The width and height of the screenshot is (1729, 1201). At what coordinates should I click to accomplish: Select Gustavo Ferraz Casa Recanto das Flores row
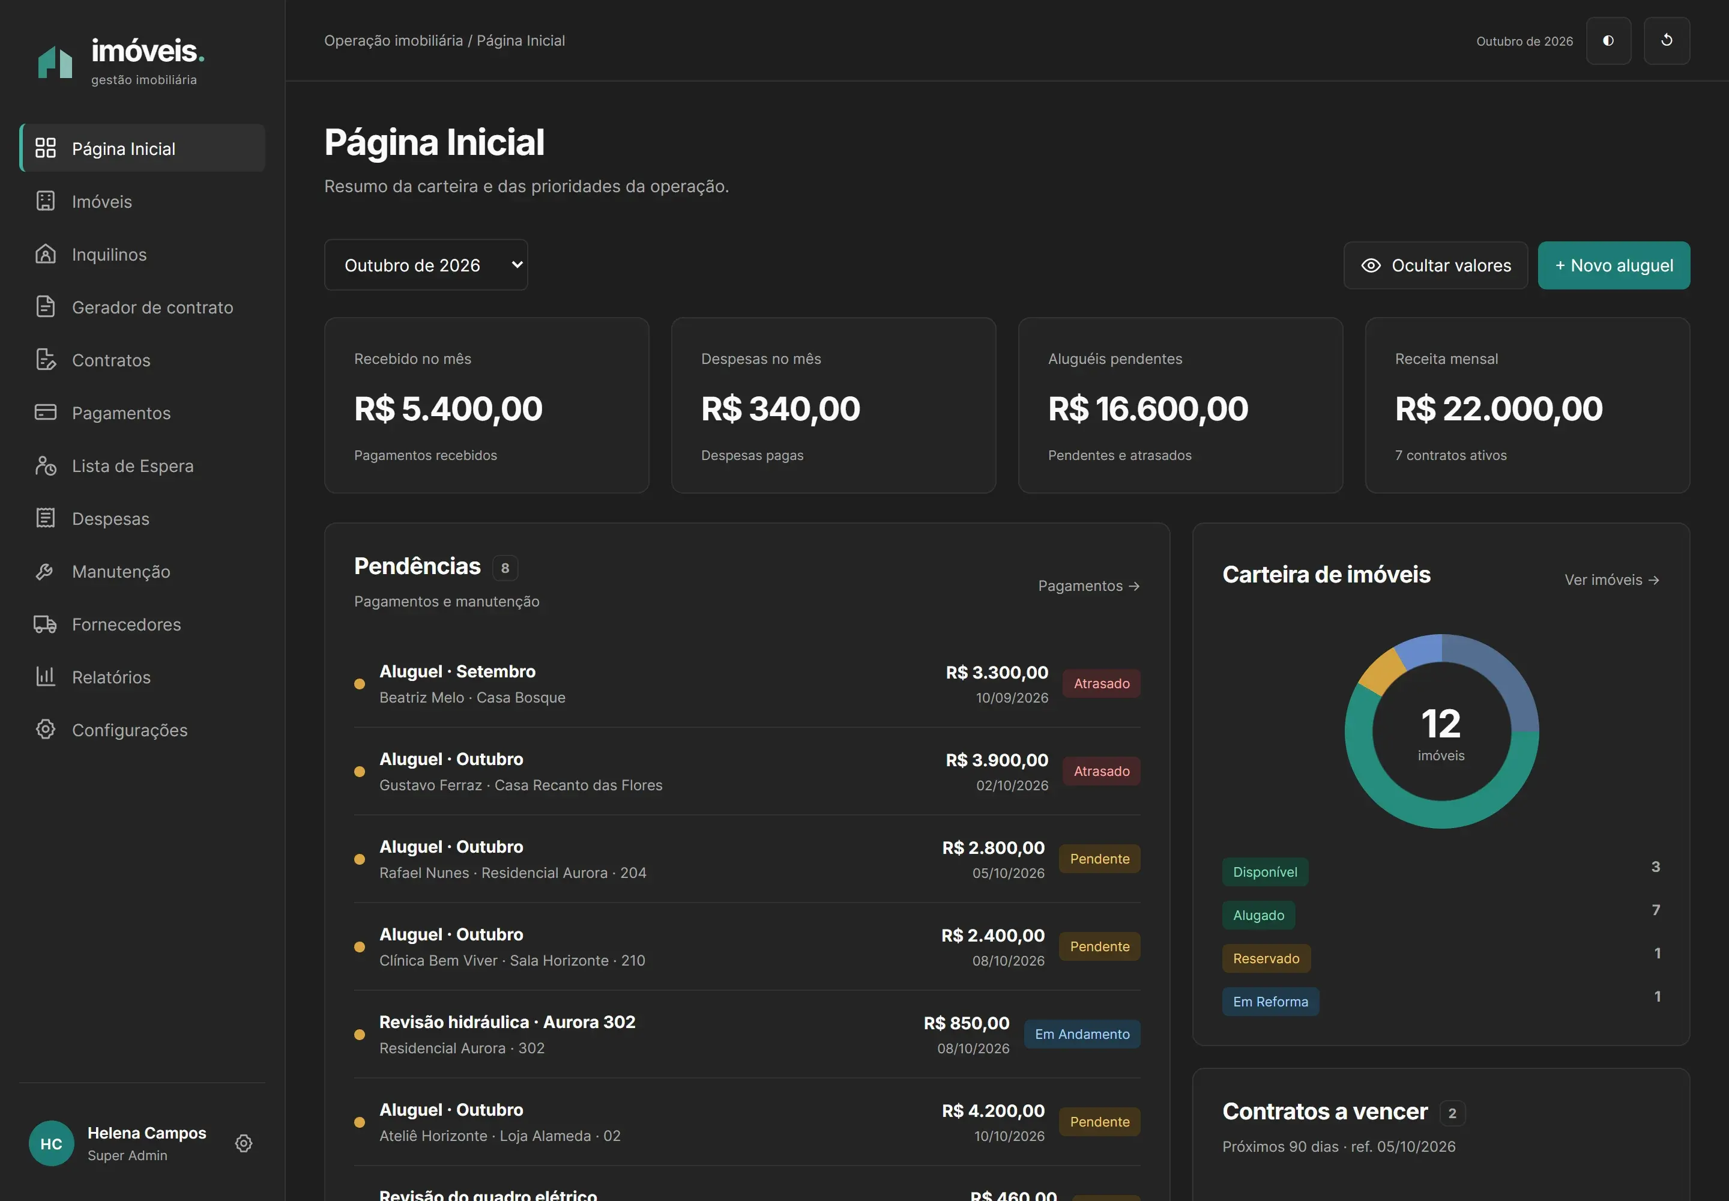pyautogui.click(x=747, y=771)
